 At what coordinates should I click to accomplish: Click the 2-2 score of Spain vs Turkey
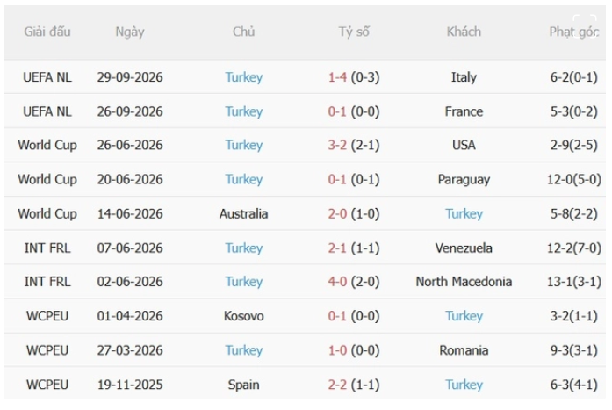pos(337,385)
